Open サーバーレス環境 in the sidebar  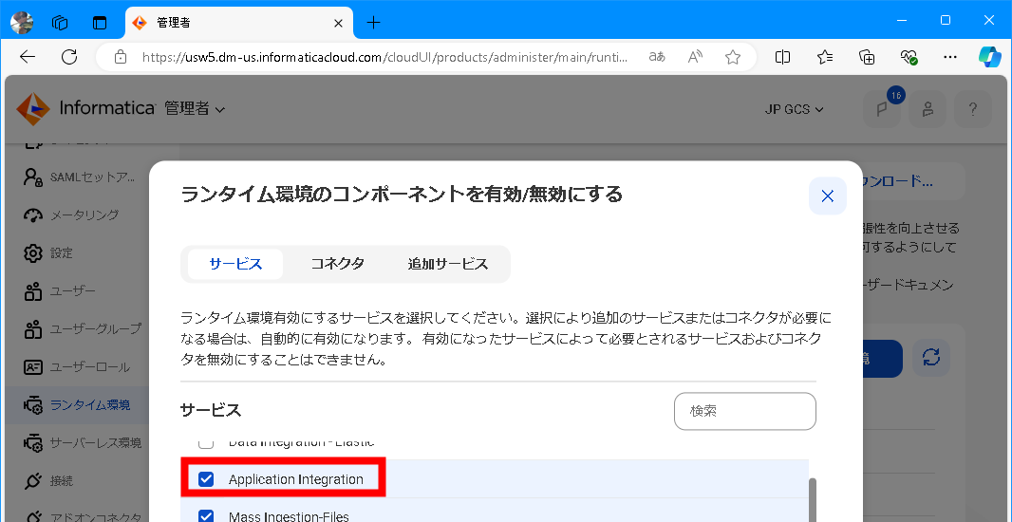[x=82, y=443]
